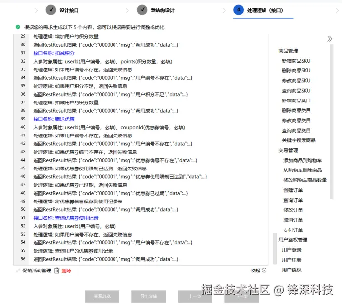Click line 39 接口名称: 赠送优惠

[54, 119]
